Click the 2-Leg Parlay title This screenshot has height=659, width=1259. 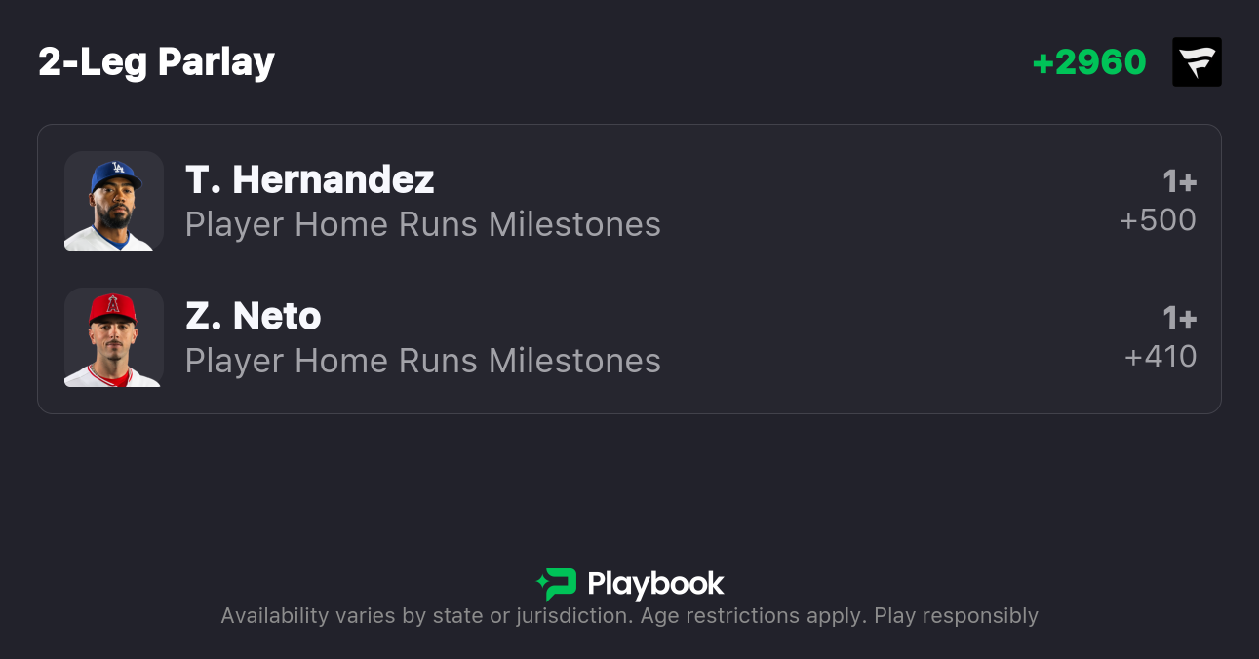pyautogui.click(x=156, y=62)
